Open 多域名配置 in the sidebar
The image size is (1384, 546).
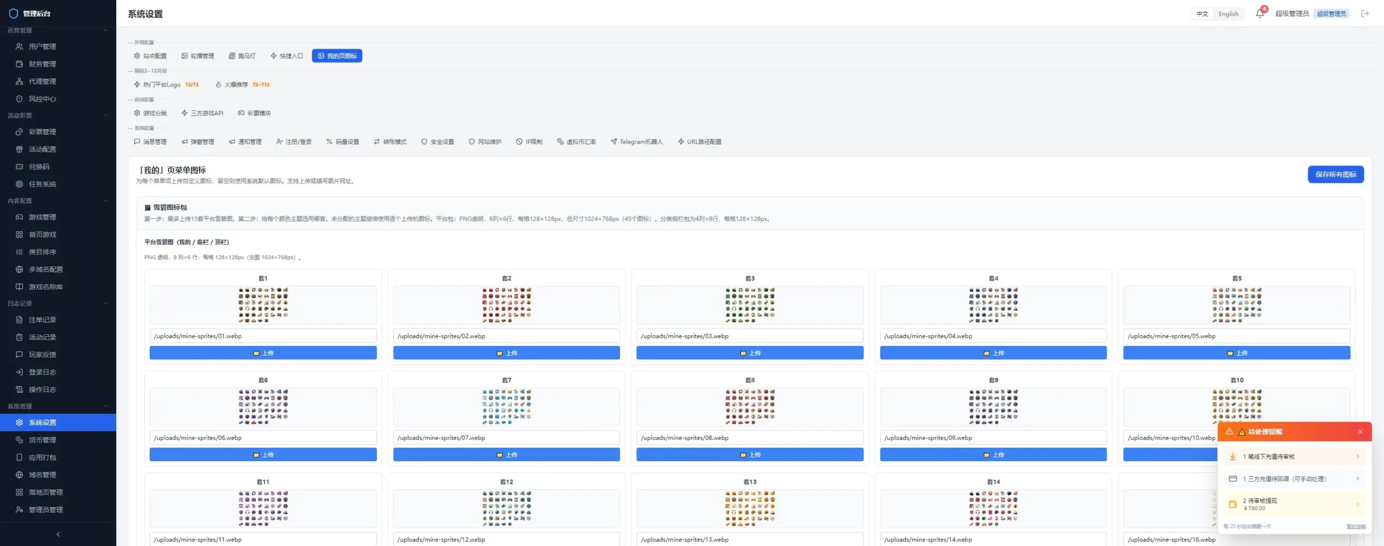(58, 269)
